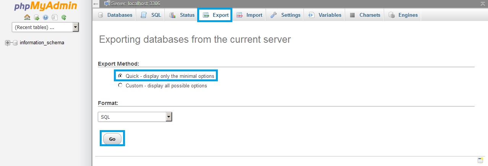Click the 'Format:' label
Image resolution: width=488 pixels, height=166 pixels.
[x=108, y=103]
